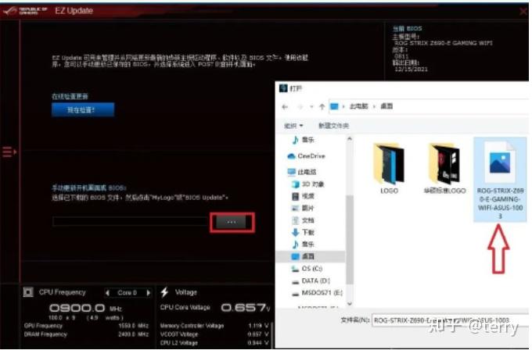Viewport: 532px width, 350px height.
Task: Click the DATA (D:) drive icon
Action: tap(295, 281)
